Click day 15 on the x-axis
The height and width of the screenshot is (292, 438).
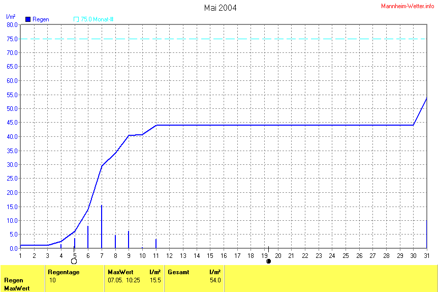210,255
